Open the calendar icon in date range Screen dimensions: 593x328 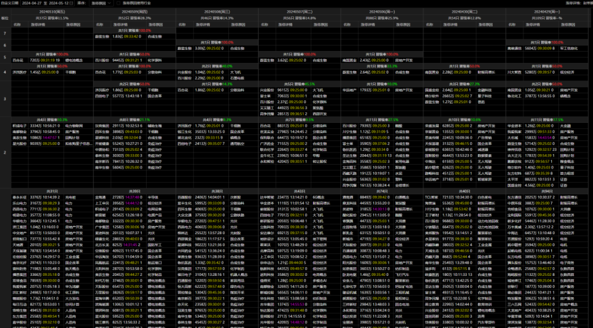[x=71, y=3]
